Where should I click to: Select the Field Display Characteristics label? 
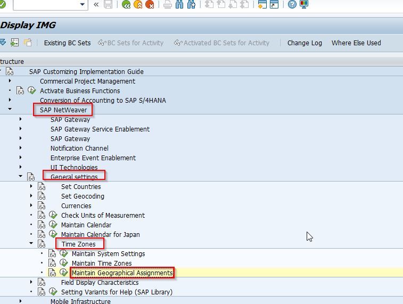100,283
